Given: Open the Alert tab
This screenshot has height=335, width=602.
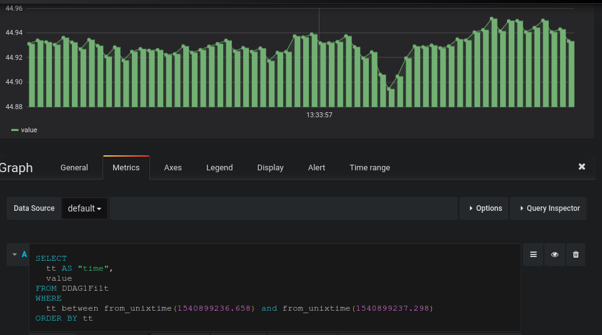Looking at the screenshot, I should point(316,167).
